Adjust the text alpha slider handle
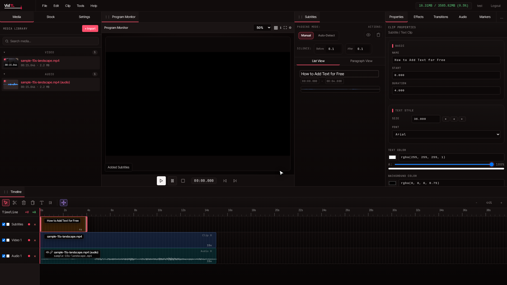 492,164
